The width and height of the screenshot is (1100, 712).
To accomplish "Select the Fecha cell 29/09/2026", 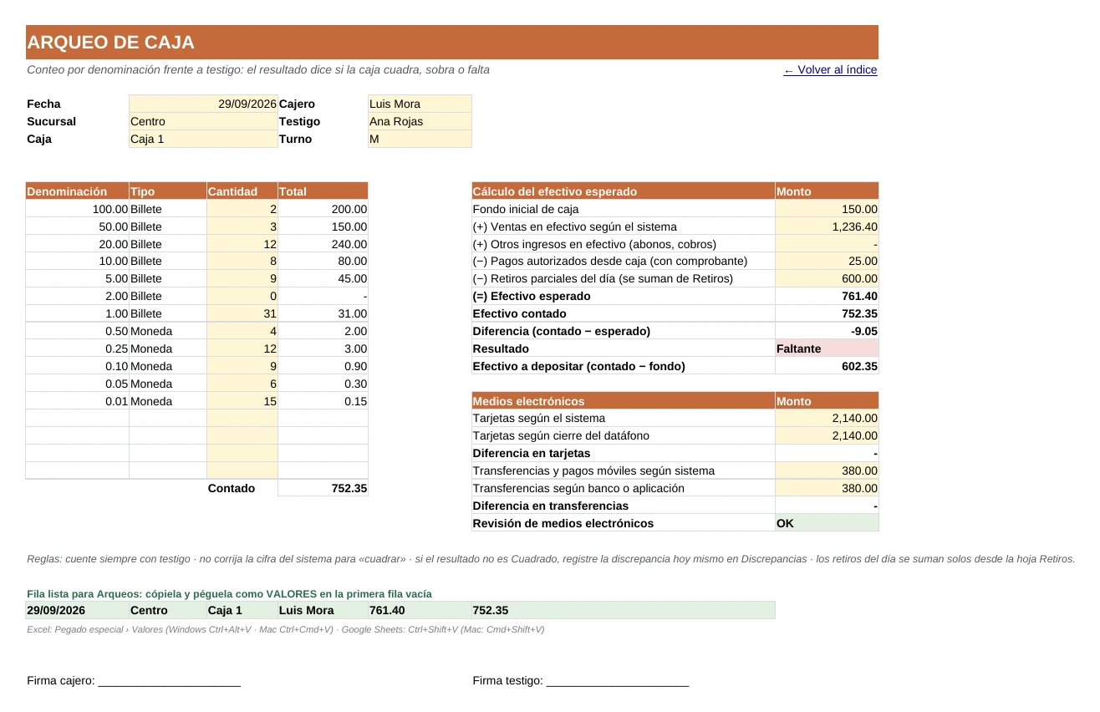I will [x=203, y=104].
